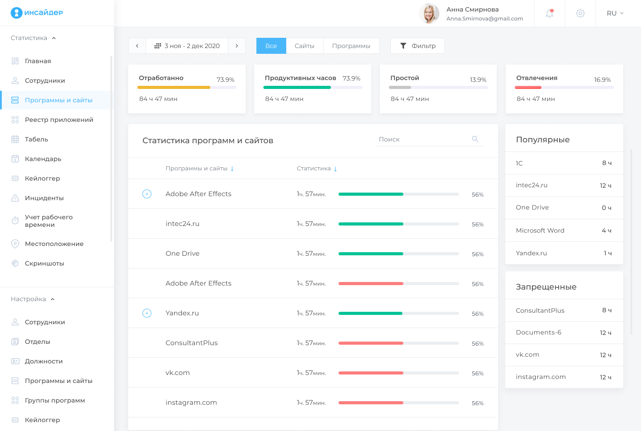Screen dimensions: 641x431
Task: Click the Инциденты warning icon
Action: (15, 198)
